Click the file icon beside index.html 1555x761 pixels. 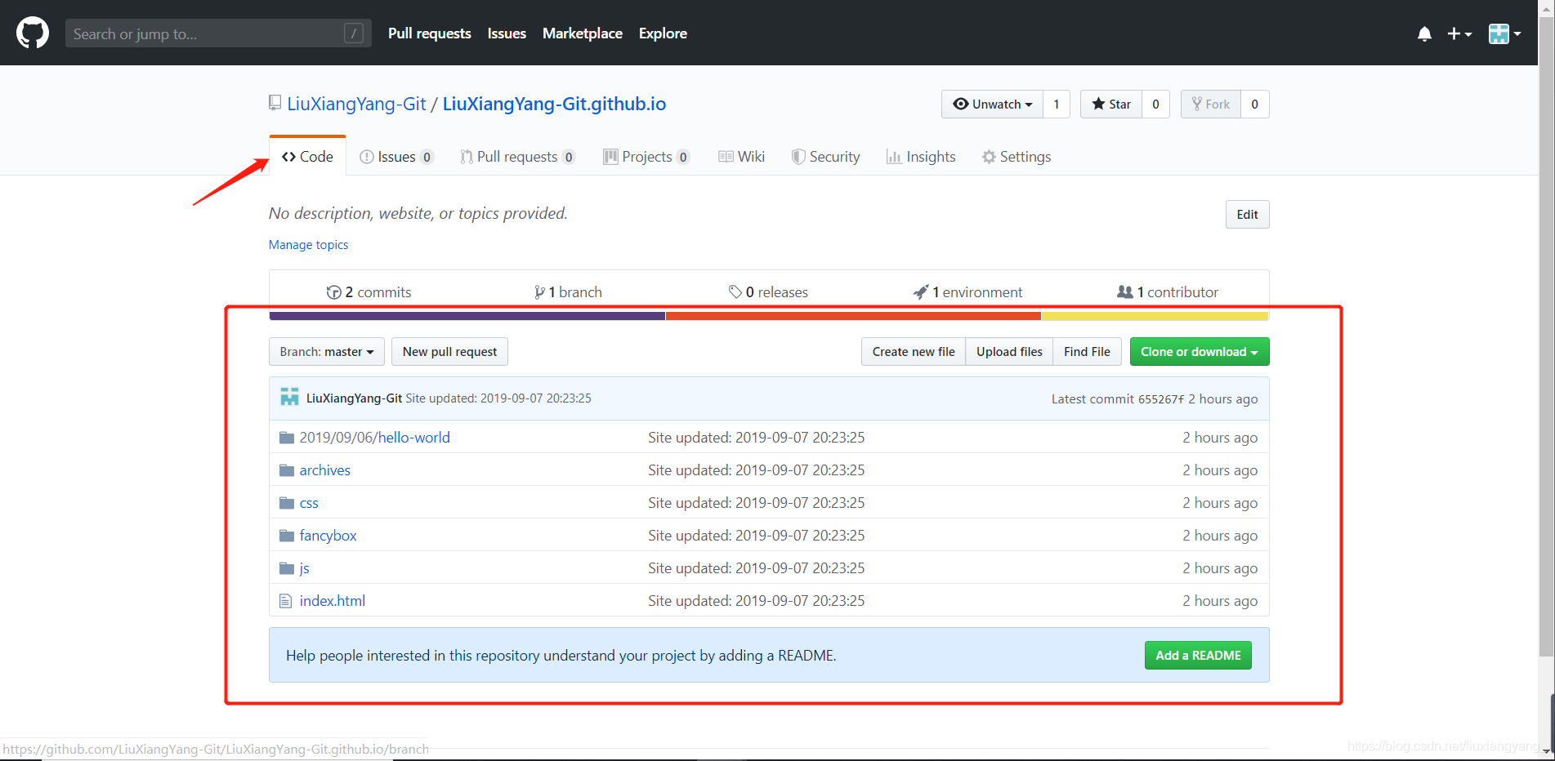(285, 601)
